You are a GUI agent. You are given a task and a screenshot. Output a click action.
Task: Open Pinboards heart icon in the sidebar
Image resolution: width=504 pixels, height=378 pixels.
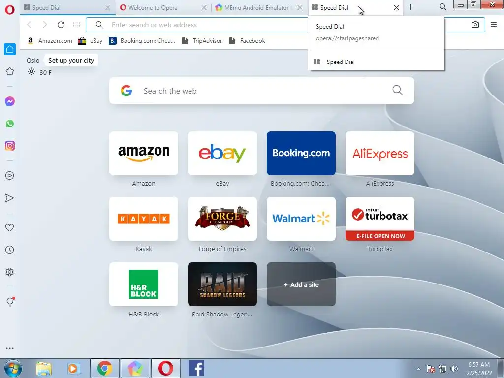[x=10, y=227]
